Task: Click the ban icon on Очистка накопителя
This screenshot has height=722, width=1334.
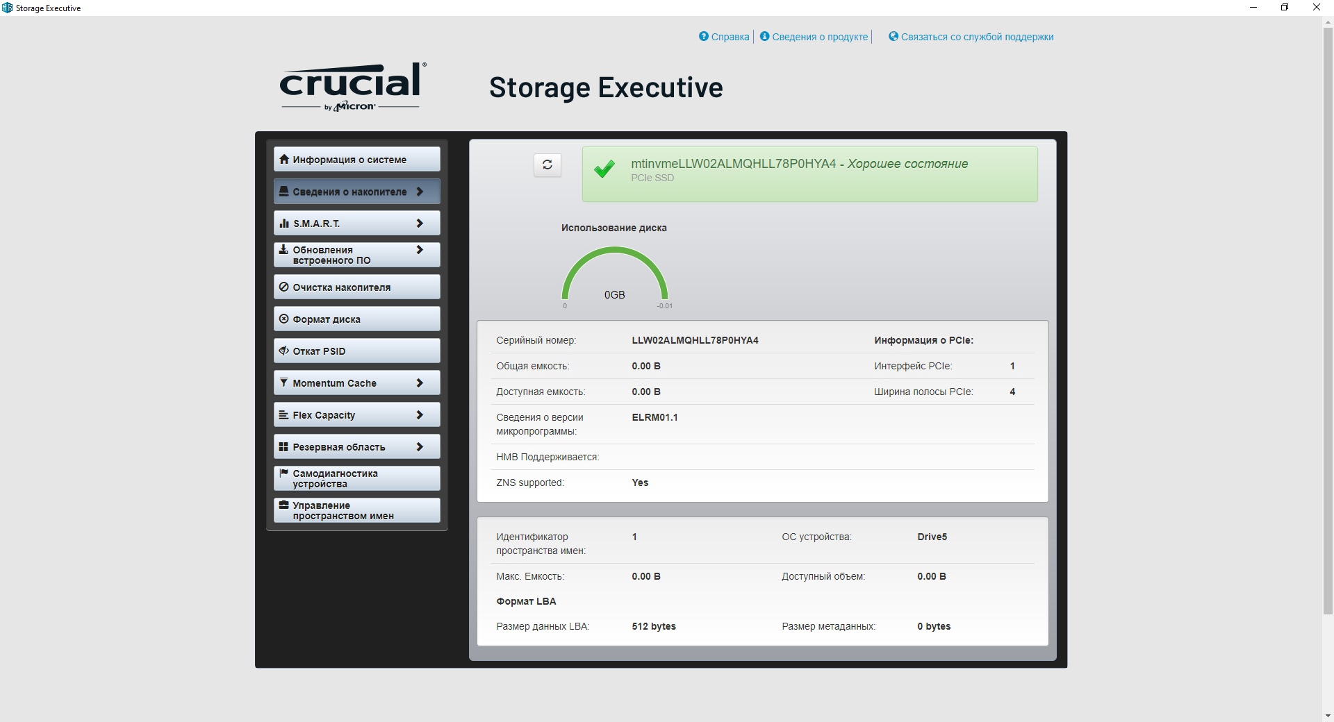Action: (x=283, y=287)
